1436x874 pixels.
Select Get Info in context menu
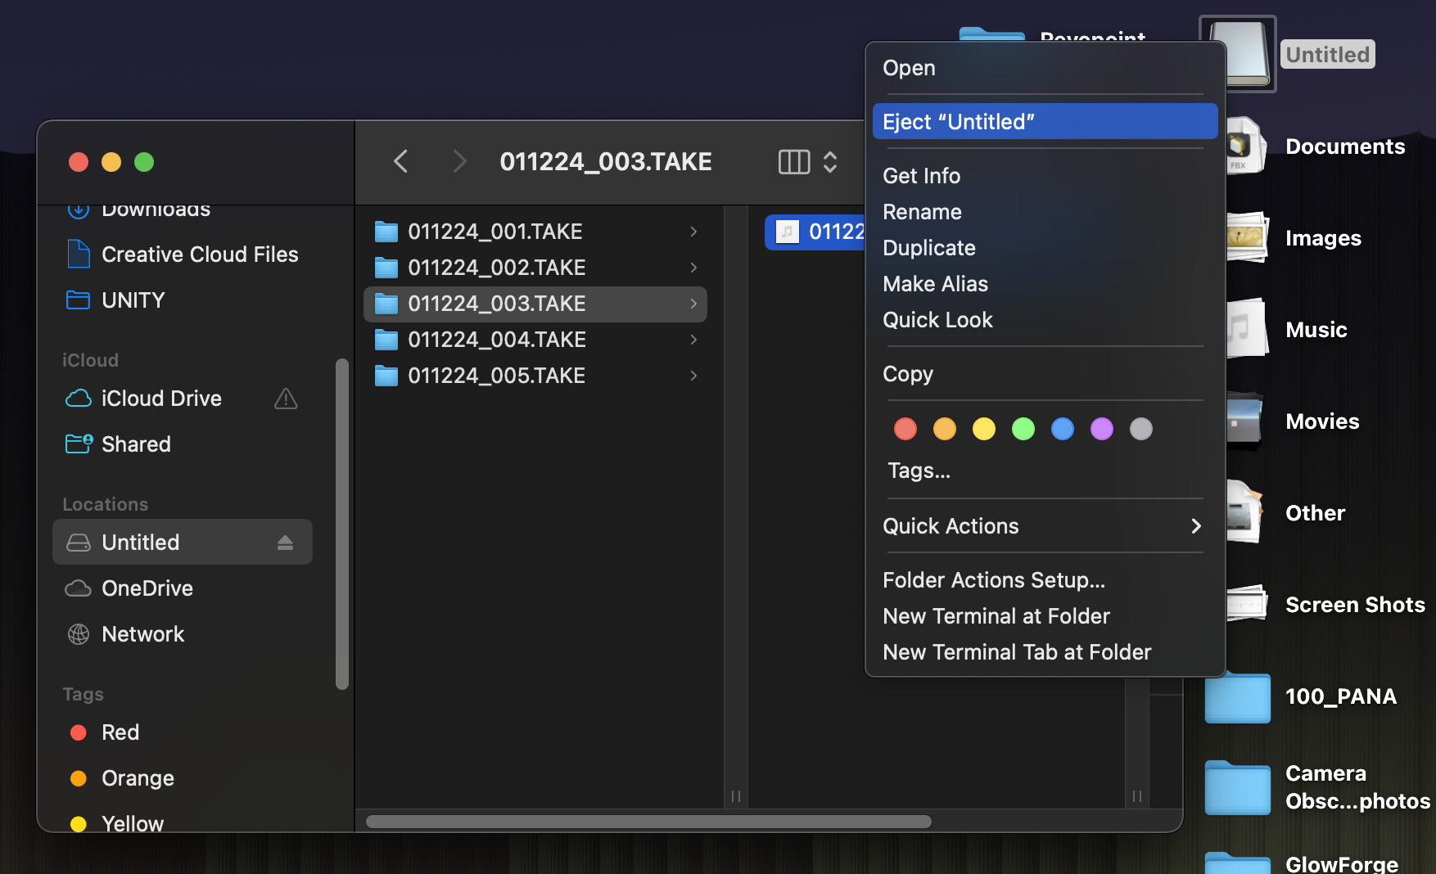[x=922, y=176]
